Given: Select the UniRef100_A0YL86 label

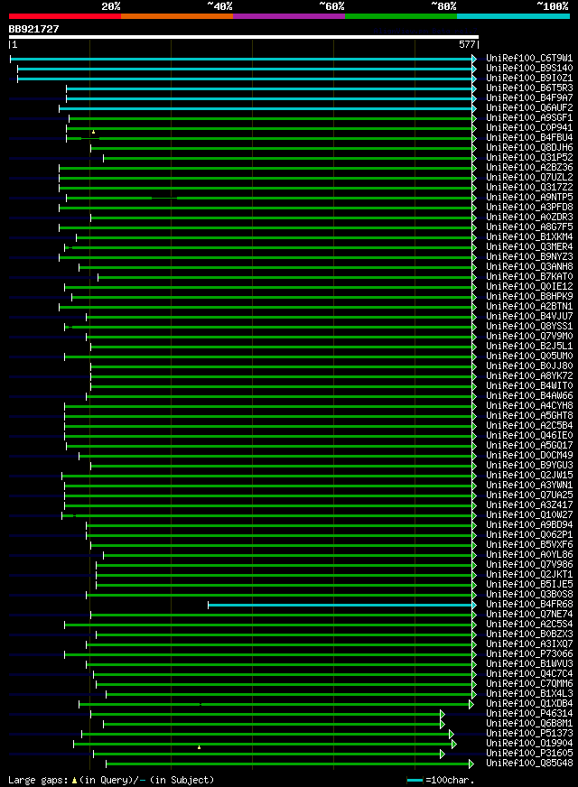Looking at the screenshot, I should (x=529, y=555).
